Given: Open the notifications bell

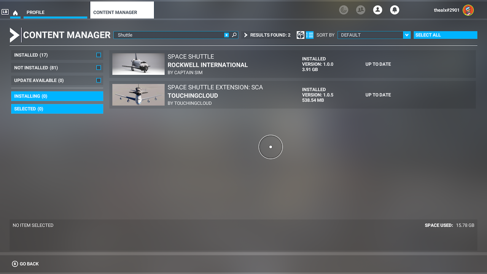Looking at the screenshot, I should (395, 10).
